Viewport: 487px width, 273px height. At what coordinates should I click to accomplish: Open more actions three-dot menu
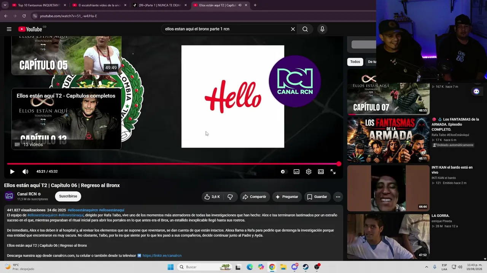(x=338, y=197)
